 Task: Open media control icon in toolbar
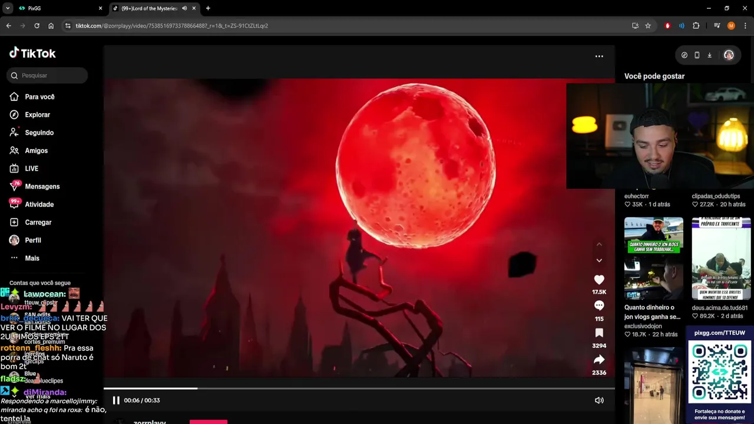pos(717,26)
